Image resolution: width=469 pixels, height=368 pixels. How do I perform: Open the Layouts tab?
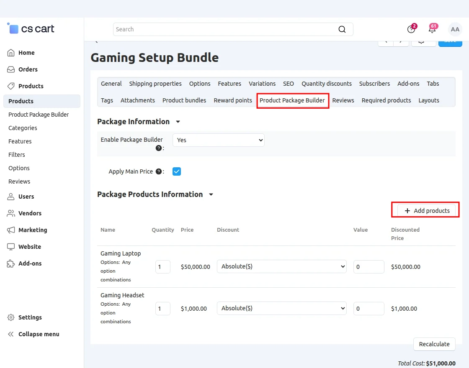pyautogui.click(x=429, y=100)
